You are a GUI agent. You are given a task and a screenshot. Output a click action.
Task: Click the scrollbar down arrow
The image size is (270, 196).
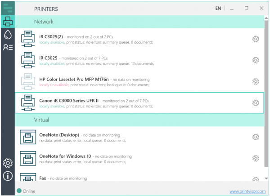point(266,178)
